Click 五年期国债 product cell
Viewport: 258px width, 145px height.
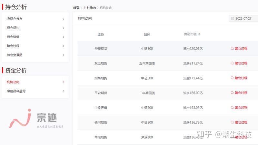point(147,63)
